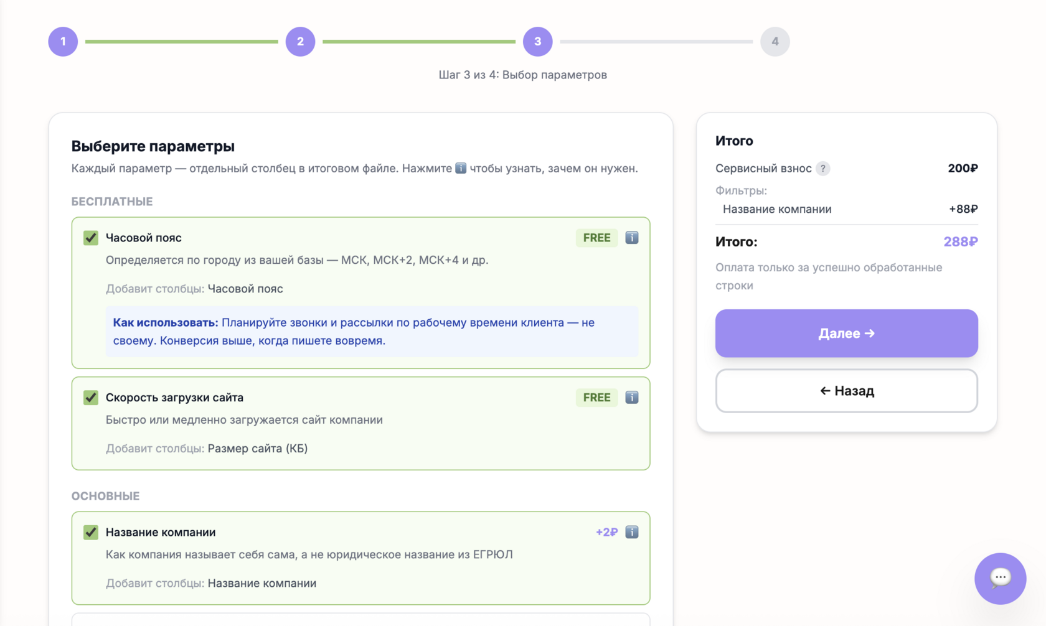Open the info icon for Название компании
Viewport: 1046px width, 626px height.
click(631, 532)
